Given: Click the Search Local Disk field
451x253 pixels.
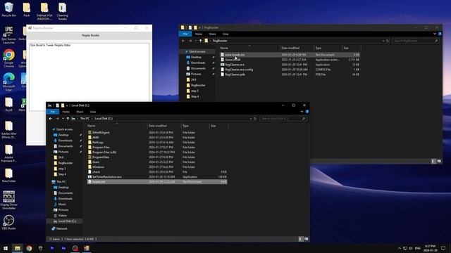Looking at the screenshot, I should click(x=283, y=119).
